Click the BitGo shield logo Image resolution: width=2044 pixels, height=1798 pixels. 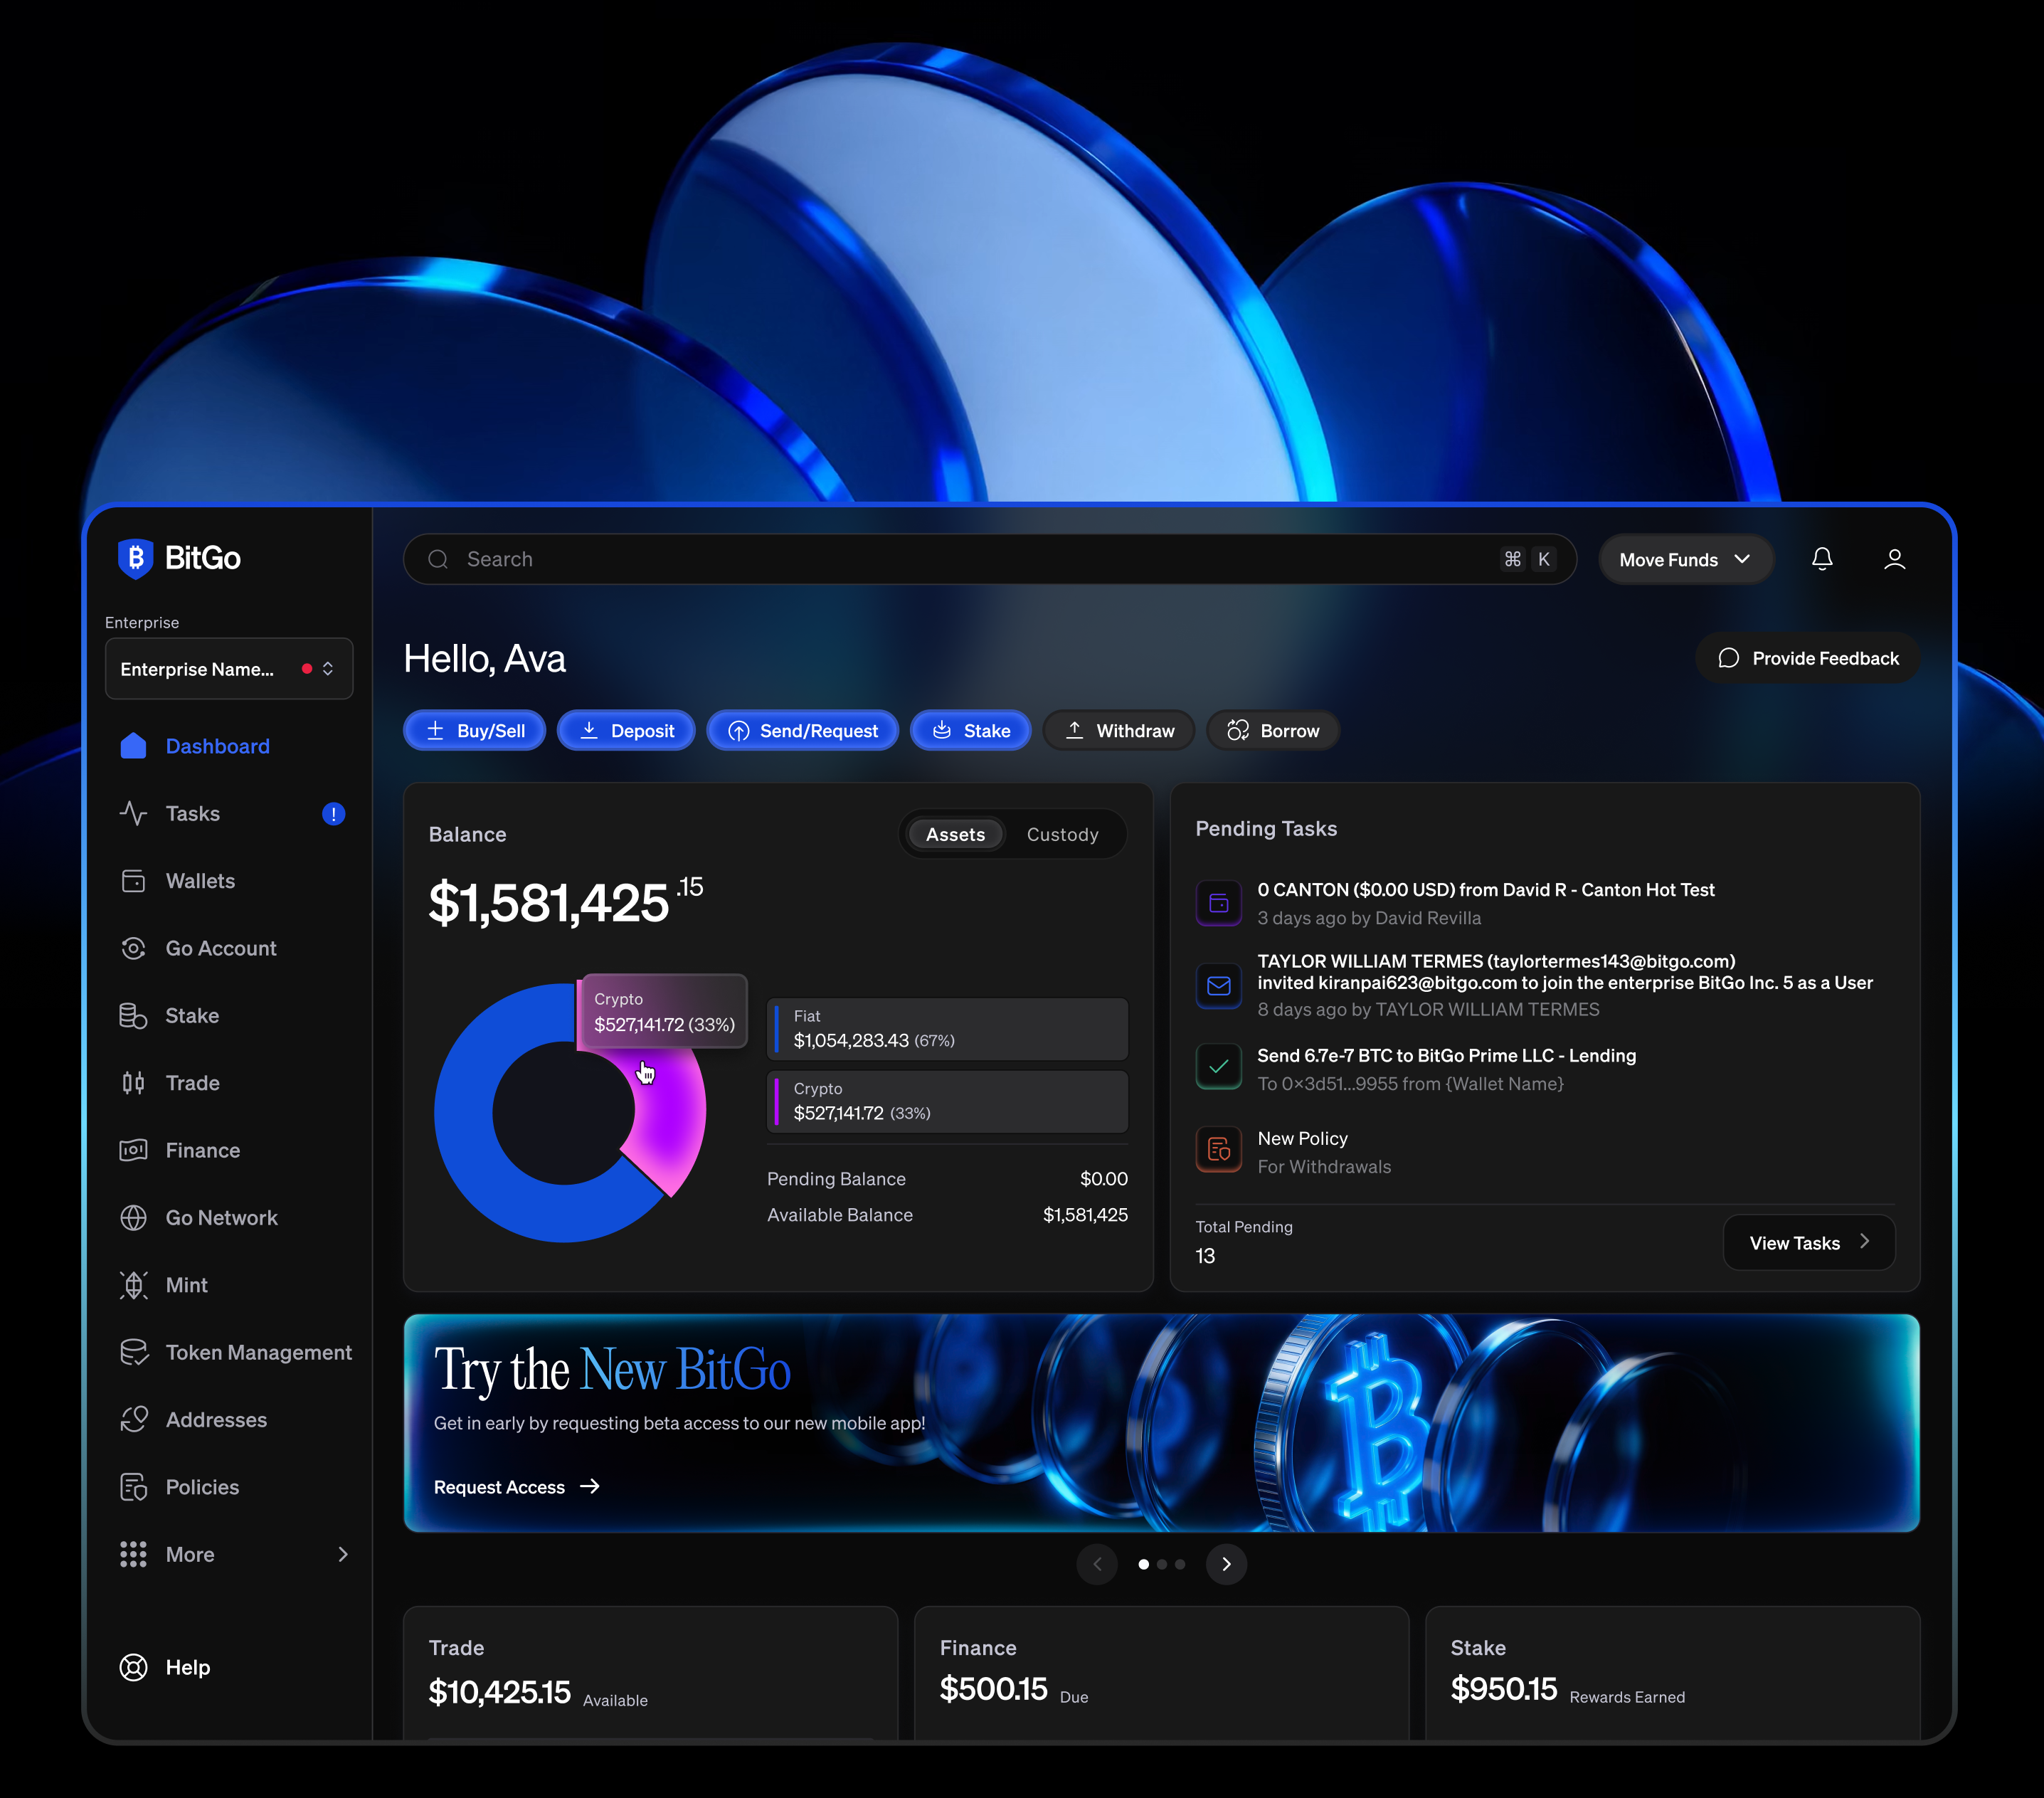(x=135, y=558)
